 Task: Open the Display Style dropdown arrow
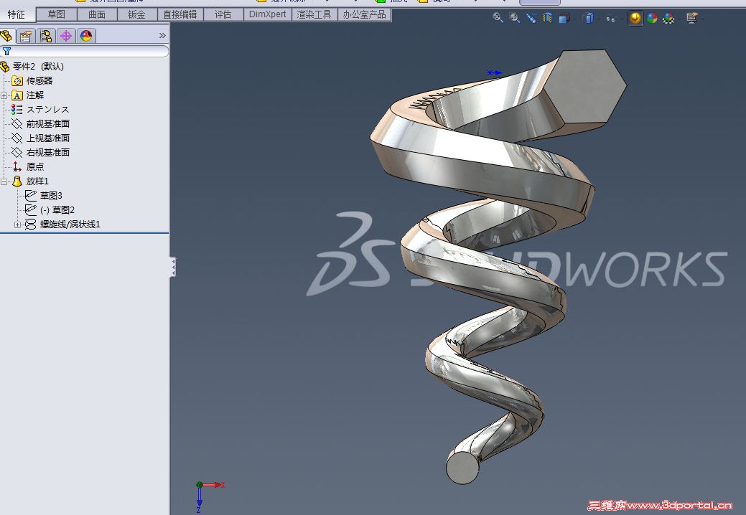(x=599, y=19)
